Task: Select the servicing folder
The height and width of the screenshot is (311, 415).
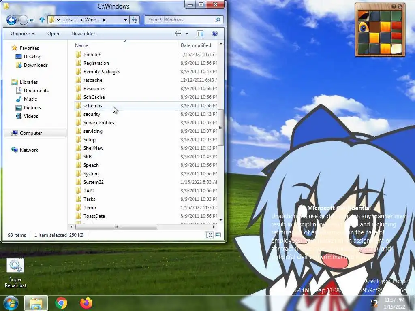Action: point(145,131)
